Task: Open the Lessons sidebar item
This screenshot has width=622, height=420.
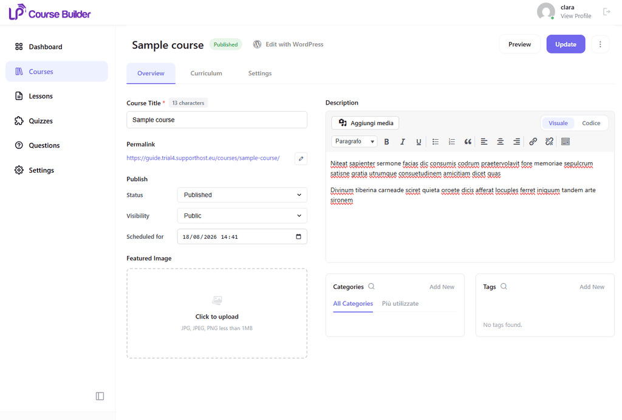Action: click(x=56, y=96)
